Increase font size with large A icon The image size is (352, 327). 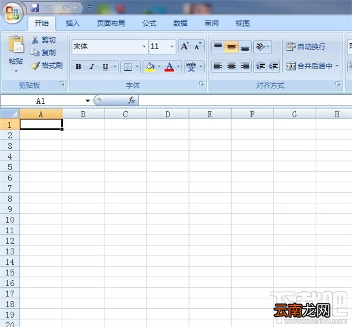click(185, 46)
